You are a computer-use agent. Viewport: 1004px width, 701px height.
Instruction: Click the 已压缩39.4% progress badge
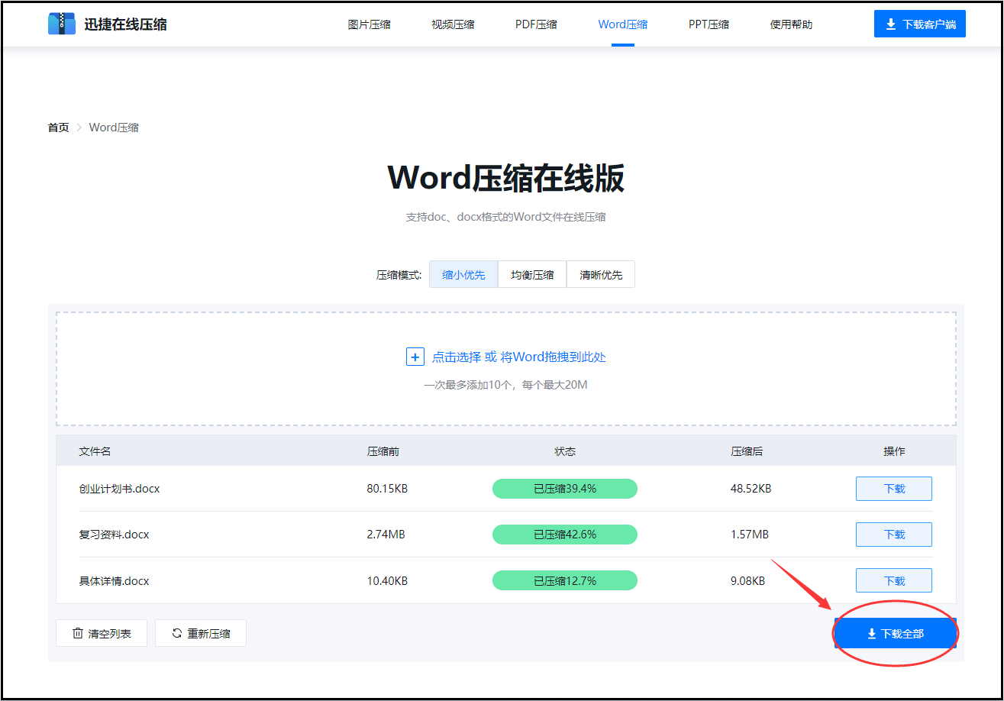coord(564,488)
